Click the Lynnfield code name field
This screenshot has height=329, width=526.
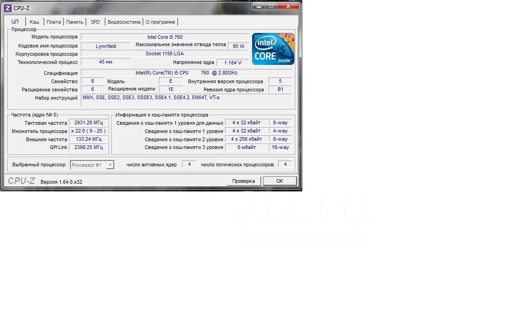105,46
